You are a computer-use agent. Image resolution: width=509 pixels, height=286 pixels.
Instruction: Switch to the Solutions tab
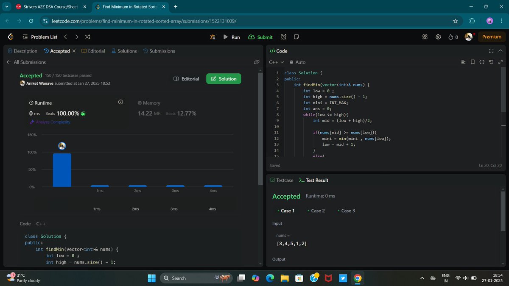[x=124, y=51]
